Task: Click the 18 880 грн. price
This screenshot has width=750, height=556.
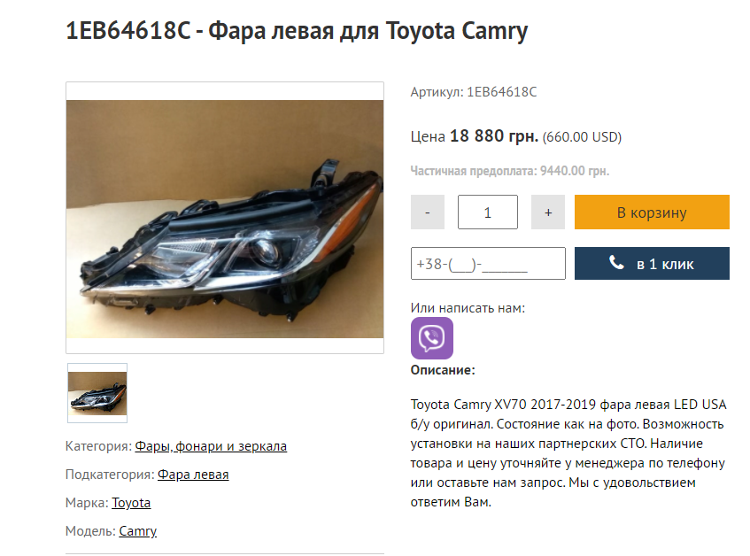Action: (494, 136)
